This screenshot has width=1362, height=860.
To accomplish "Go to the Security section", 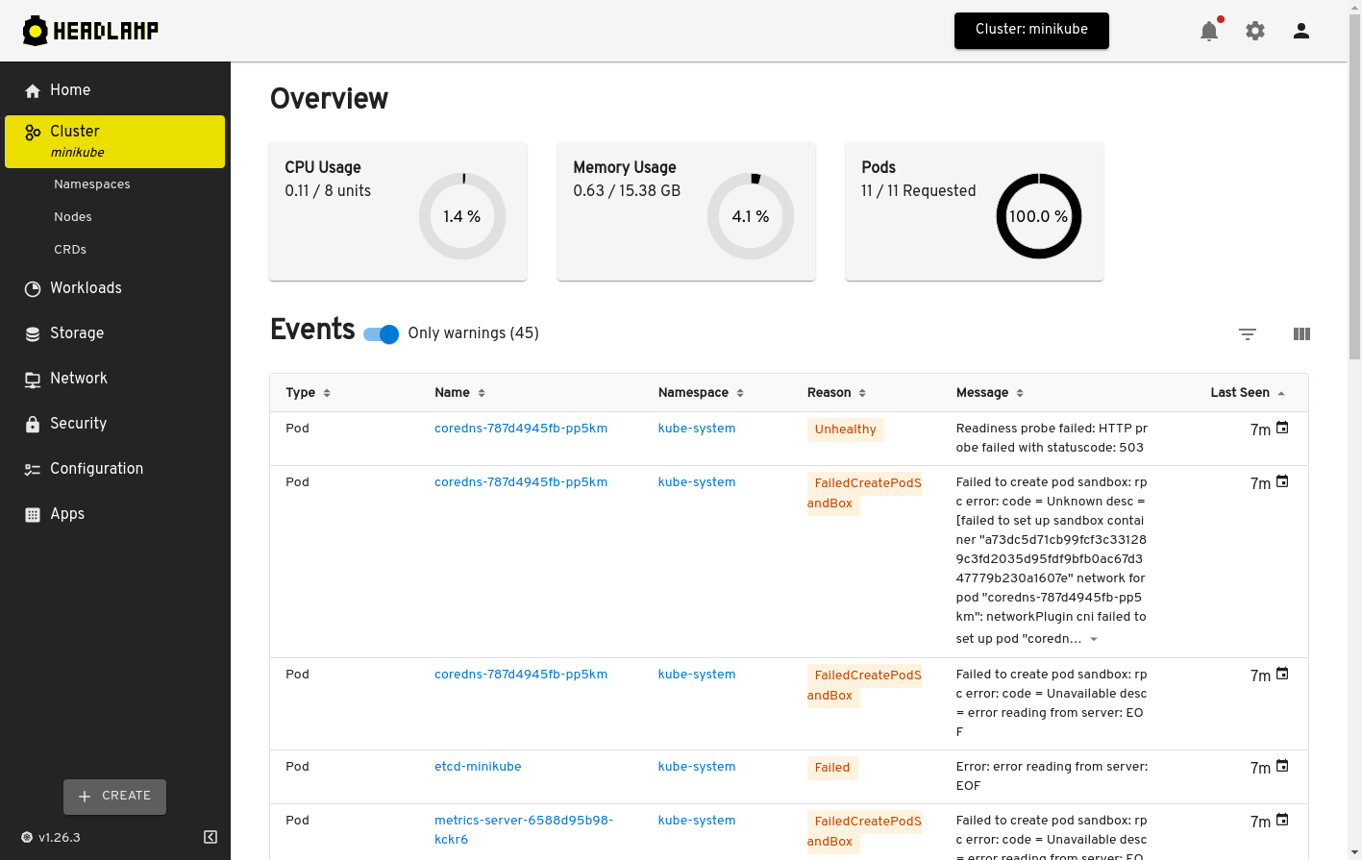I will pyautogui.click(x=78, y=424).
